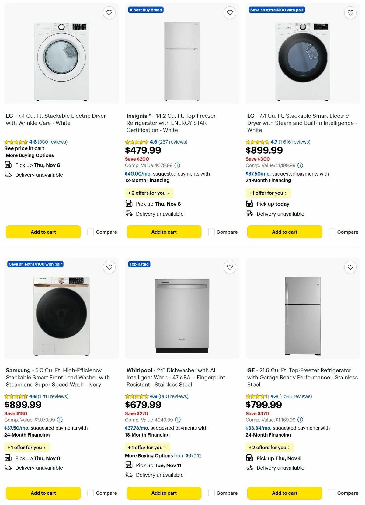Open Comp. Value info for the LG smart dryer

click(x=300, y=165)
